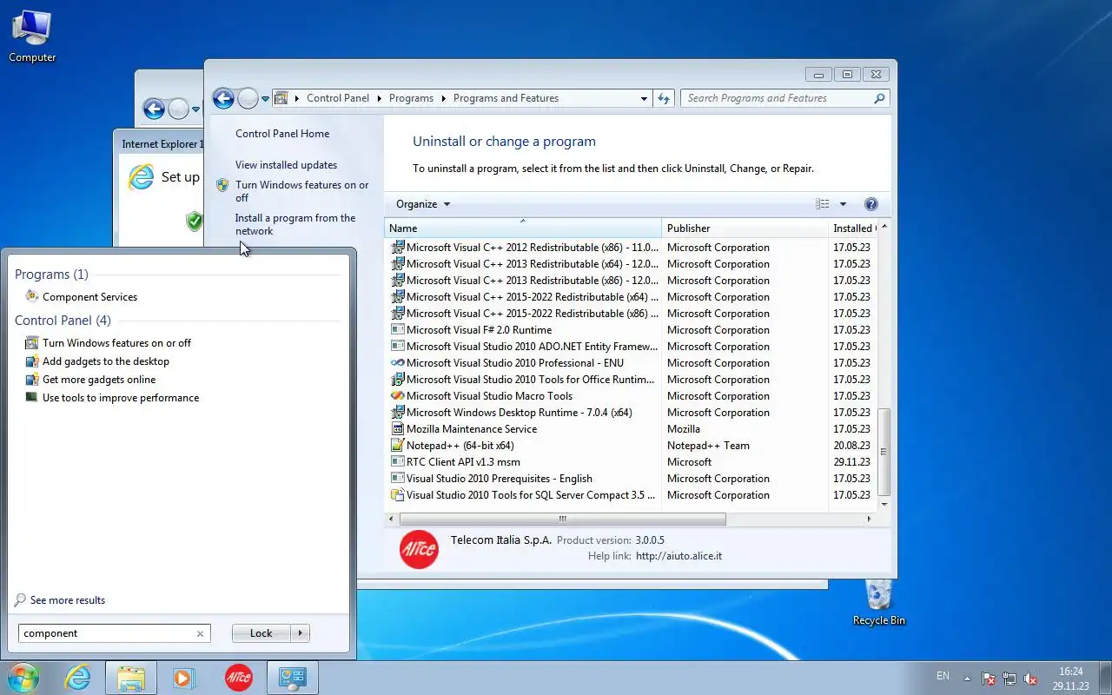The width and height of the screenshot is (1112, 695).
Task: Click search magnifier in Programs search box
Action: tap(879, 98)
